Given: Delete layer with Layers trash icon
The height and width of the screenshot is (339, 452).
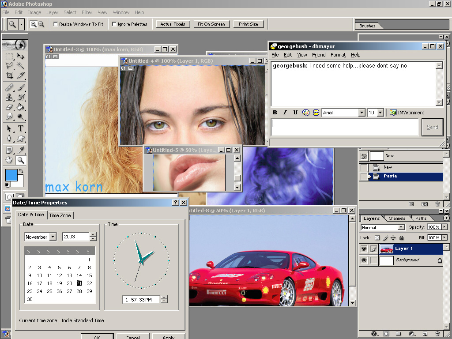Looking at the screenshot, I should (x=437, y=334).
